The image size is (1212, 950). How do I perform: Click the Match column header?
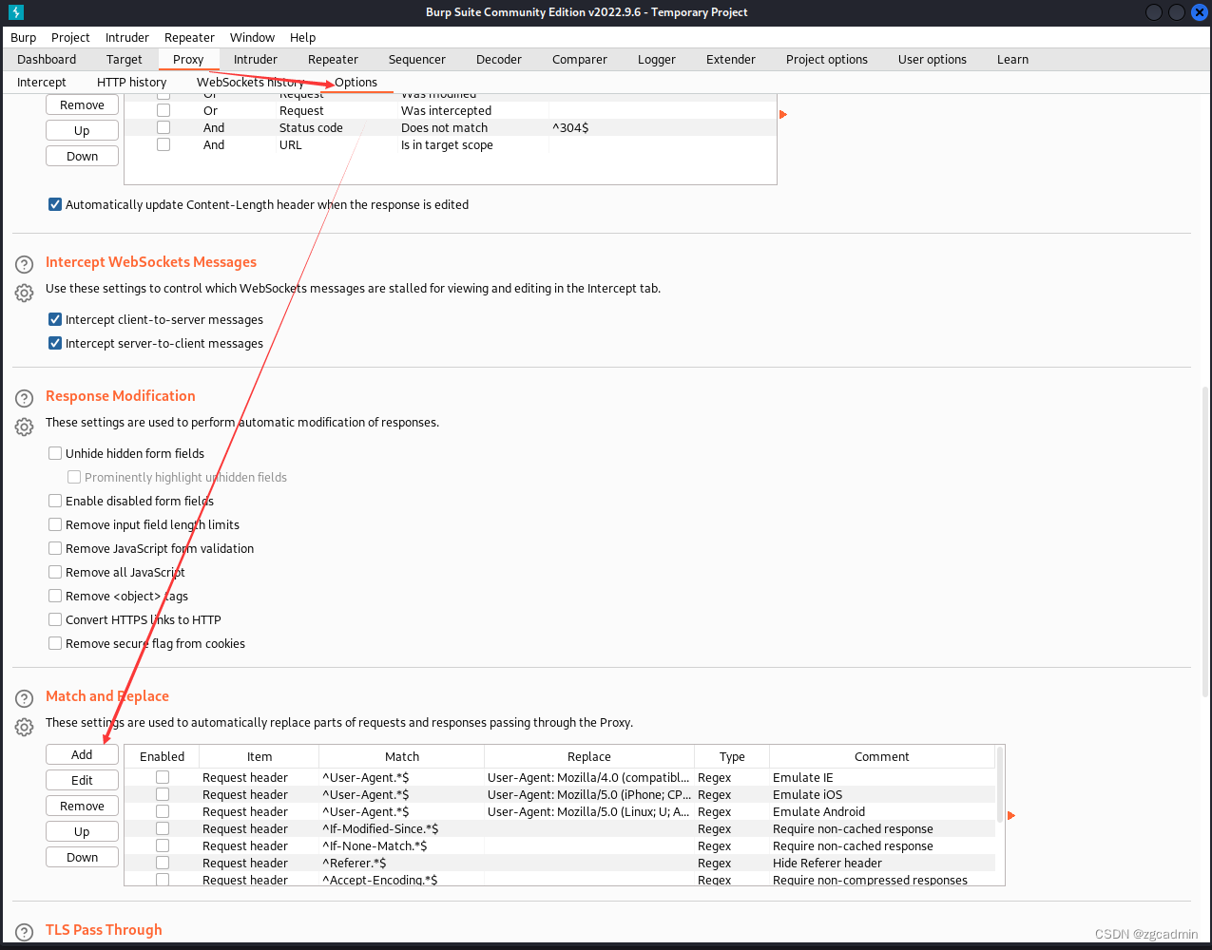point(402,756)
